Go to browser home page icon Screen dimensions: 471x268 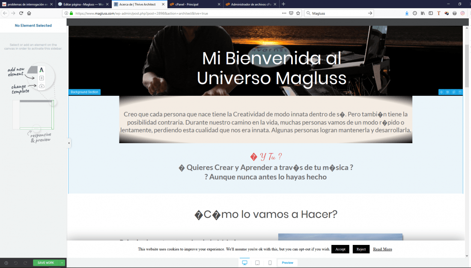(29, 13)
